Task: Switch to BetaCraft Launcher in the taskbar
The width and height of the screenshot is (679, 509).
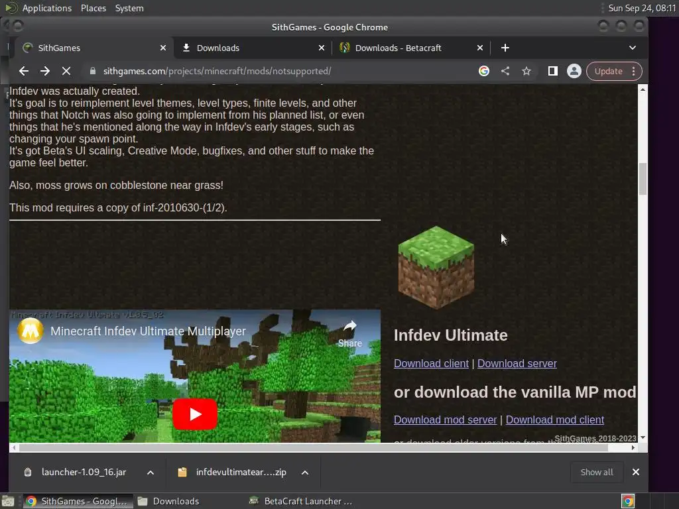Action: 300,501
